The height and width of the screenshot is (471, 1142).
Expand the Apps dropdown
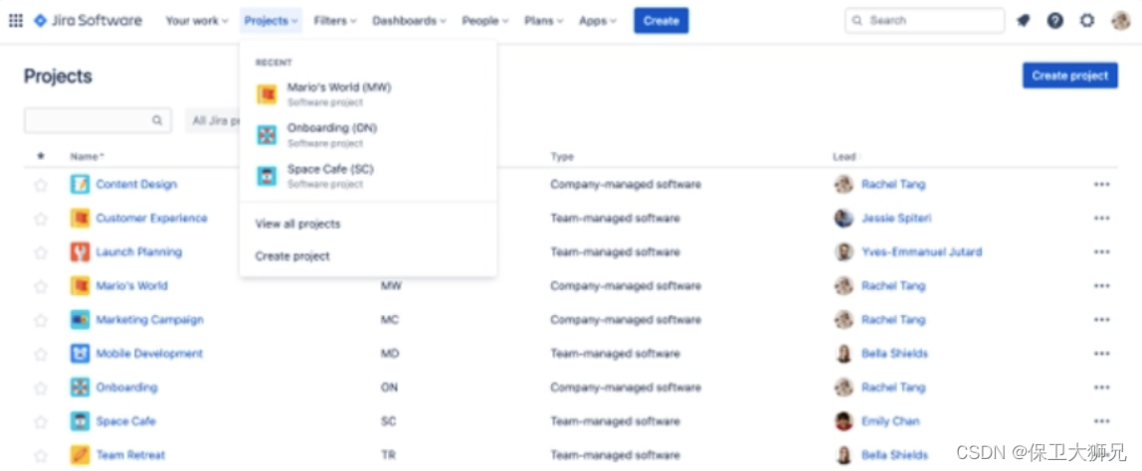pyautogui.click(x=598, y=21)
